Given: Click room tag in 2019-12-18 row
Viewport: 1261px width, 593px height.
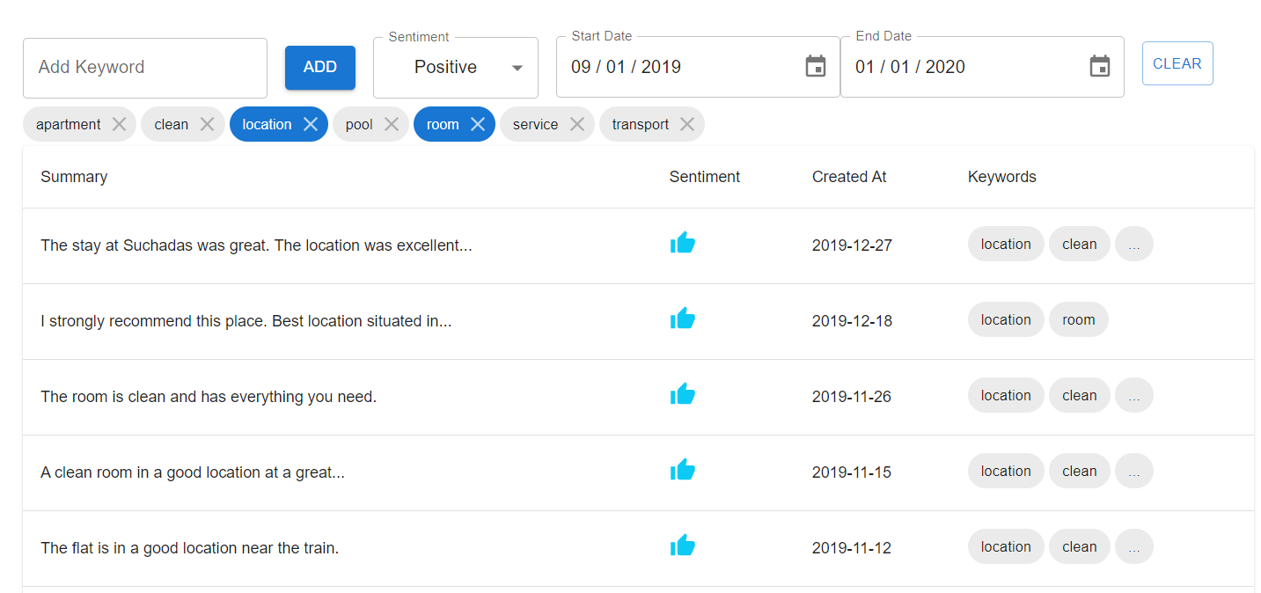Looking at the screenshot, I should tap(1079, 320).
